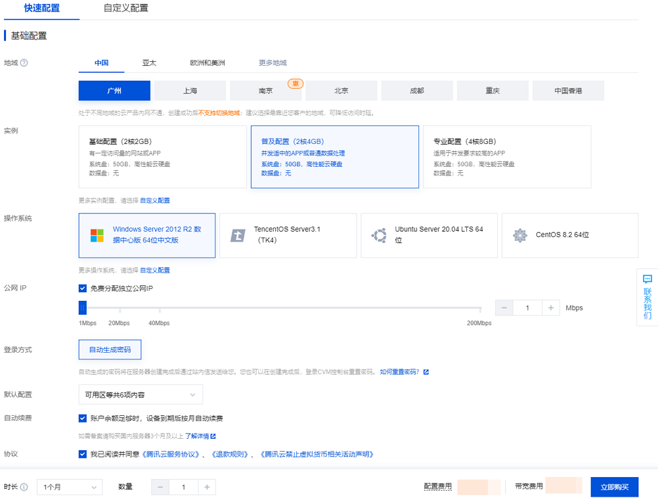Expand 更多地域 region options
This screenshot has height=498, width=658.
pyautogui.click(x=274, y=63)
